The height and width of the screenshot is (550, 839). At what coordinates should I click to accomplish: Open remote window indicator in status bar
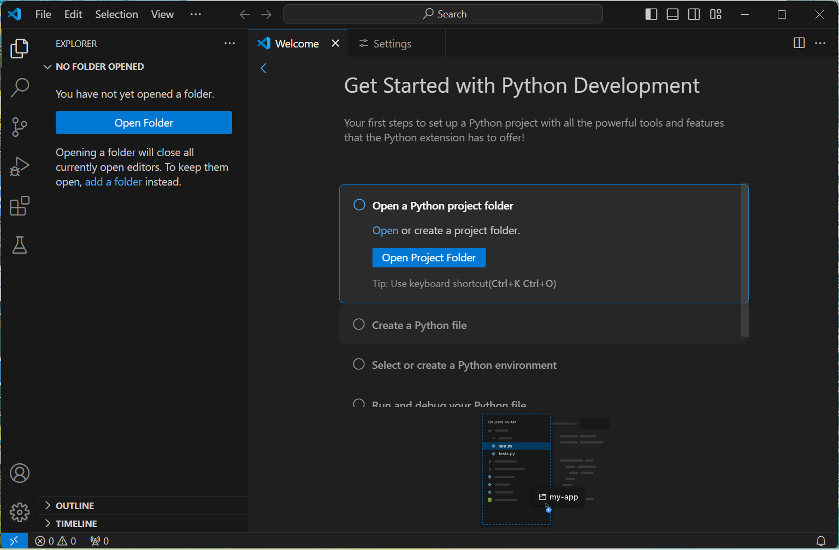14,541
